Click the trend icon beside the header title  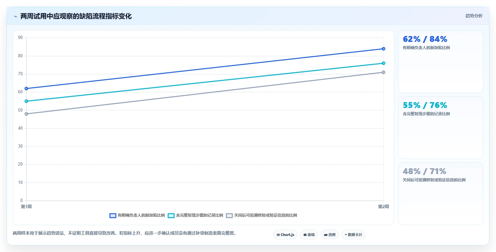(15, 16)
